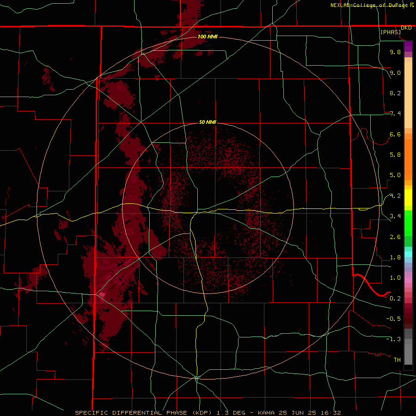Click the purple swatch atop the color bar
Viewport: 416px width, 416px height.
(408, 46)
